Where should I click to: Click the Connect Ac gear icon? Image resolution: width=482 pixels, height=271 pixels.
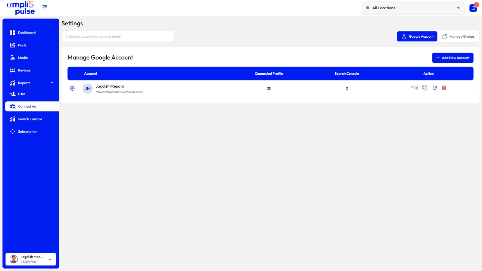(12, 106)
